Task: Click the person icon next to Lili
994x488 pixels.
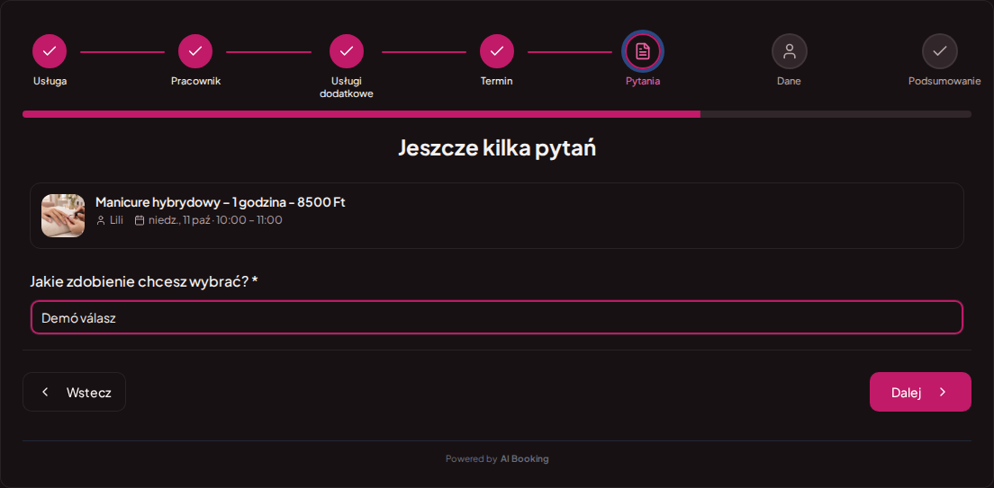Action: coord(101,220)
